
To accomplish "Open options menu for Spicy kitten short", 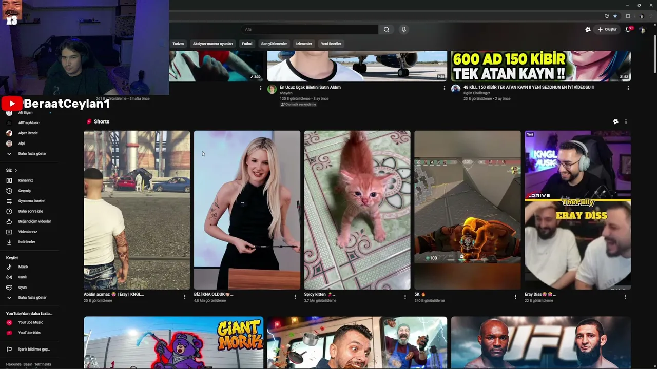I will 405,297.
